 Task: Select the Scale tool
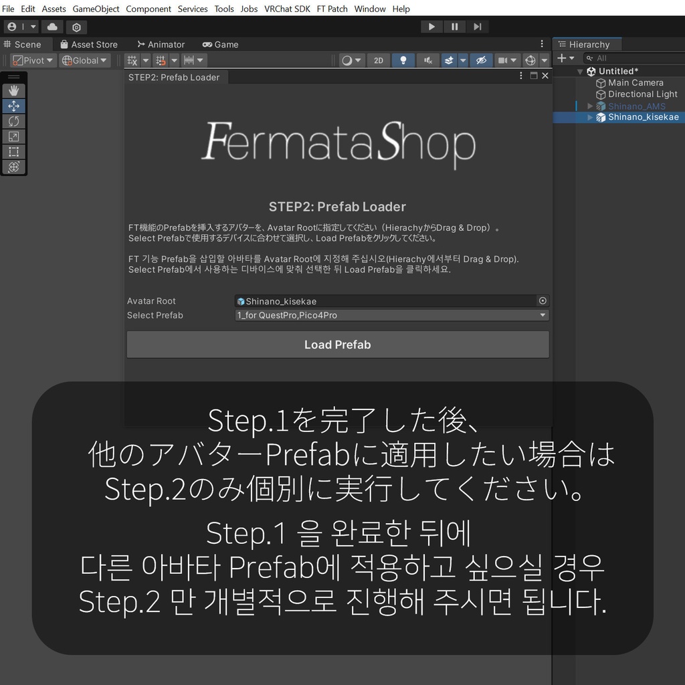point(13,136)
